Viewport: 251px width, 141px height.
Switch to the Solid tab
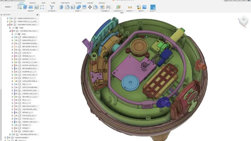pos(21,3)
